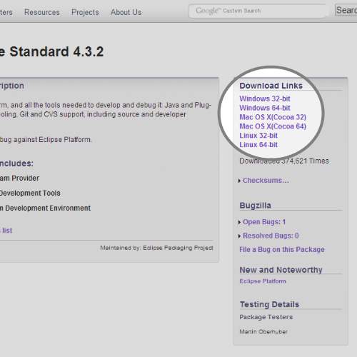Screen dimensions: 357x357
Task: Open the Eclipse Platform noteworthy link
Action: pos(263,281)
